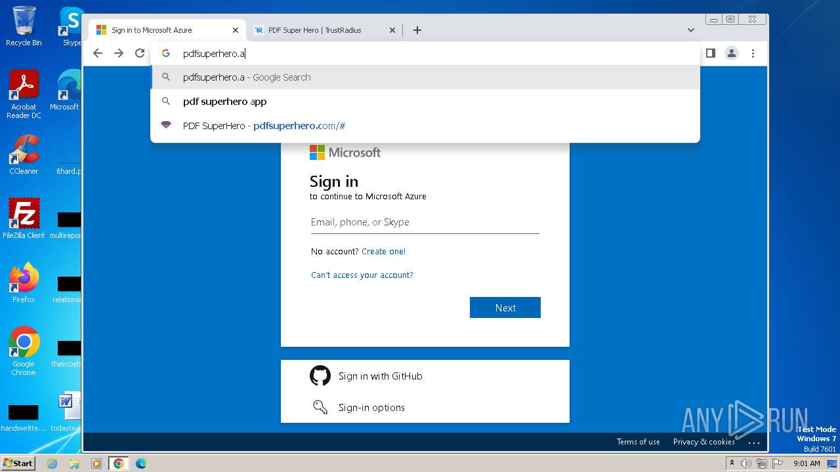This screenshot has width=840, height=472.
Task: Click the Microsoft logo on sign-in card
Action: point(345,153)
